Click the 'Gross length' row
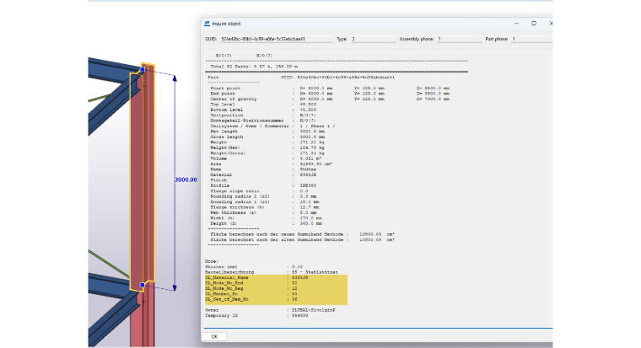The height and width of the screenshot is (348, 641). click(267, 137)
